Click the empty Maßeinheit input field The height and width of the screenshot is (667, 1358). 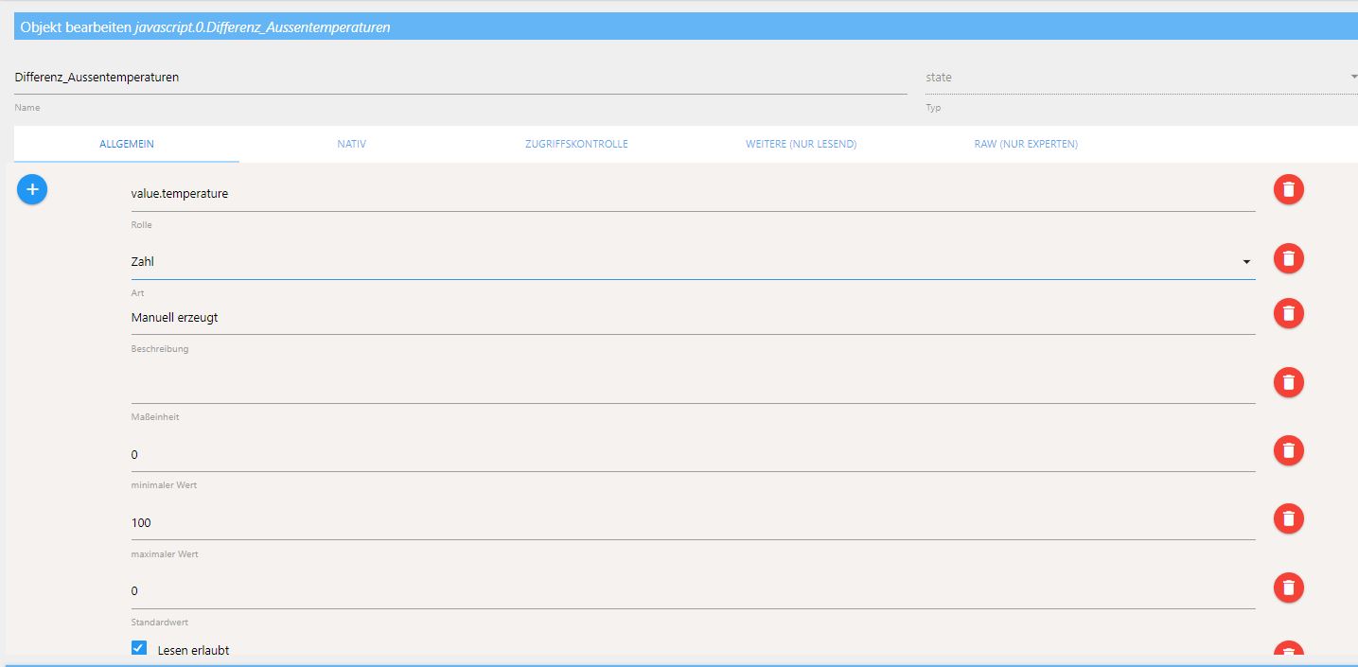pyautogui.click(x=693, y=386)
